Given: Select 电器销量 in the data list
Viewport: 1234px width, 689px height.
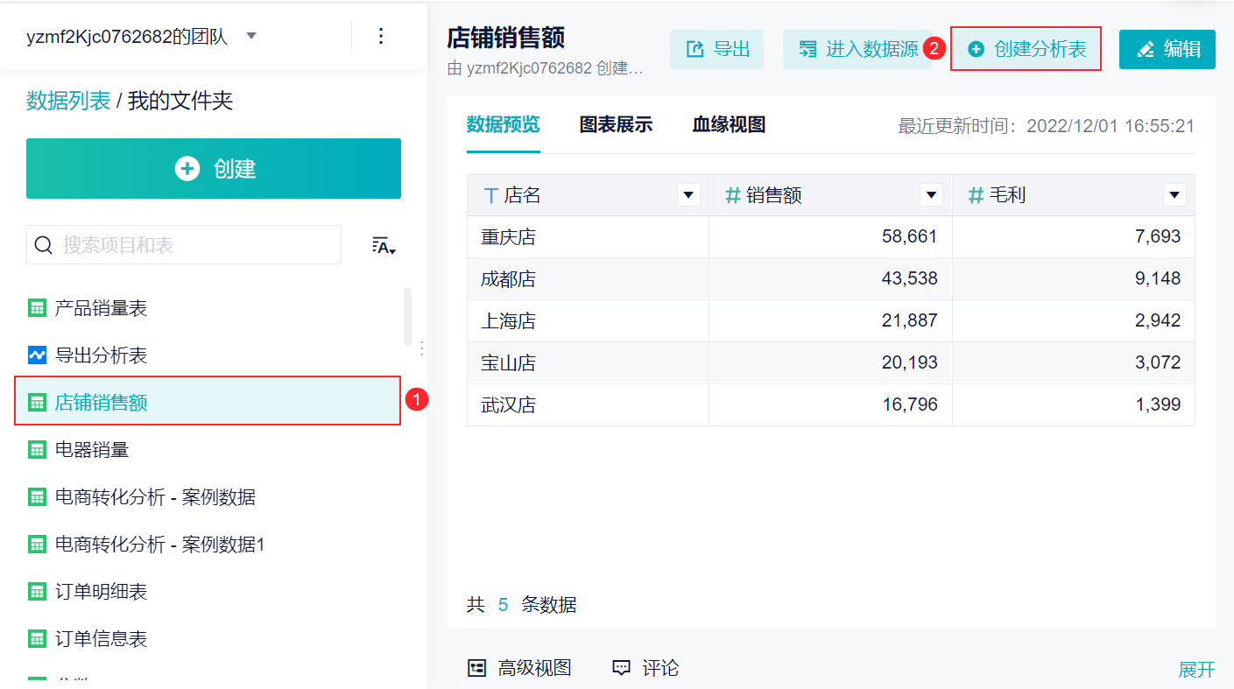Looking at the screenshot, I should click(208, 450).
